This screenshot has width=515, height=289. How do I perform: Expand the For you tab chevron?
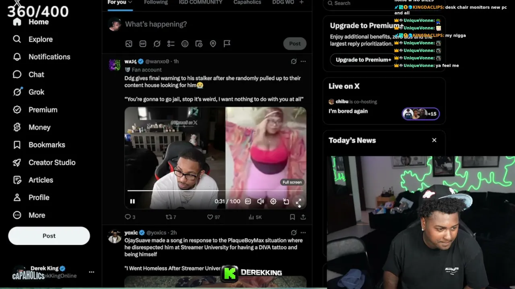(x=130, y=2)
